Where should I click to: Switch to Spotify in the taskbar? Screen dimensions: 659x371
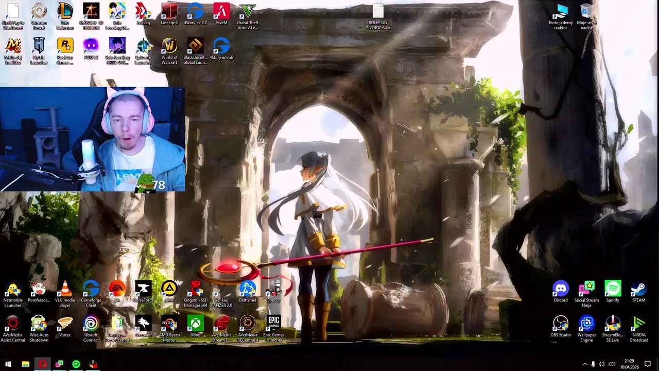click(x=76, y=364)
